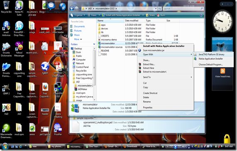Screen dimensions: 237x151
Task: Open Encarta Dictionaries desktop icon
Action: [x=6, y=49]
